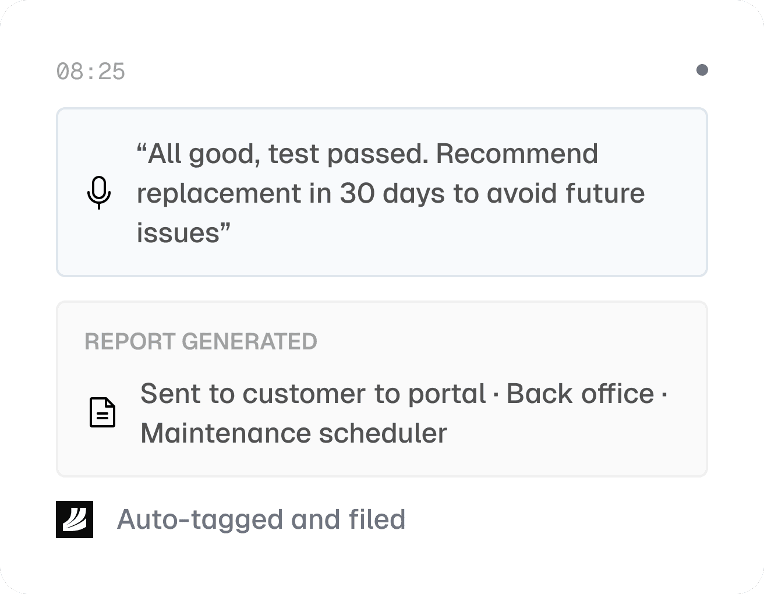Click the word "filed" at the bottom
The image size is (764, 594).
pos(377,519)
